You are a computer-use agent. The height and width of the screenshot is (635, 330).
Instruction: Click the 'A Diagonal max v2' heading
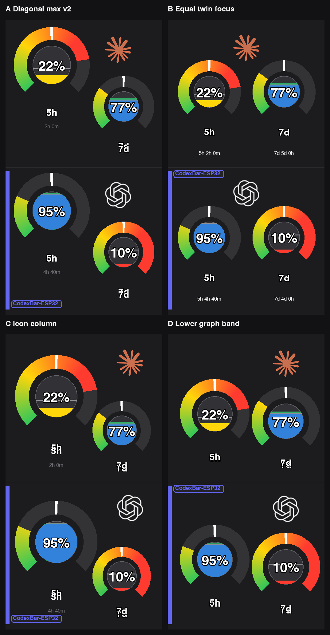[38, 9]
